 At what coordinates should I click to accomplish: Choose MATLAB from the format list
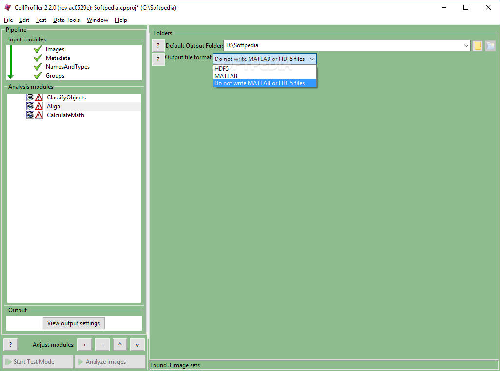click(265, 76)
